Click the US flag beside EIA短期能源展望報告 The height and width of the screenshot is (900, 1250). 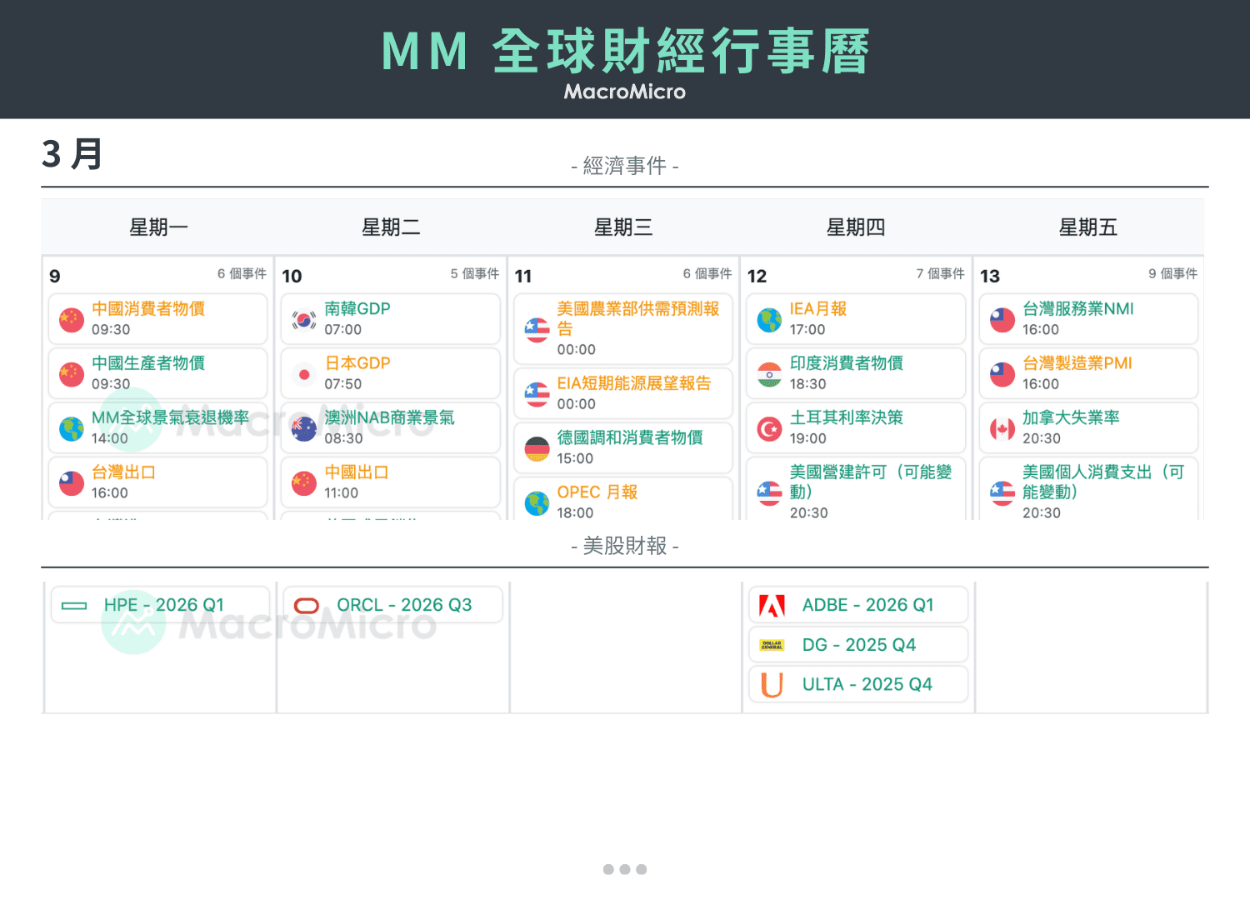pyautogui.click(x=537, y=393)
